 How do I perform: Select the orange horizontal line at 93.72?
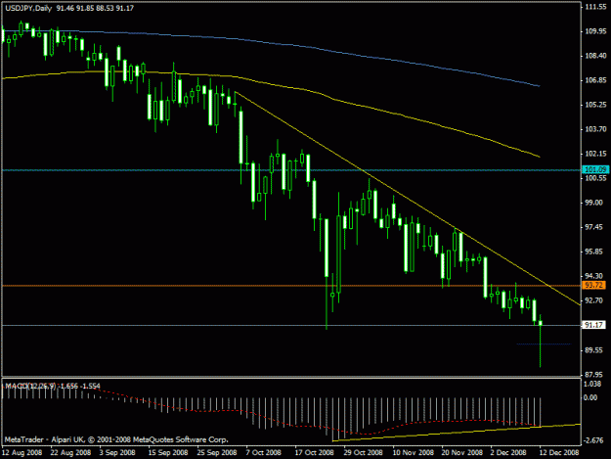(x=291, y=286)
